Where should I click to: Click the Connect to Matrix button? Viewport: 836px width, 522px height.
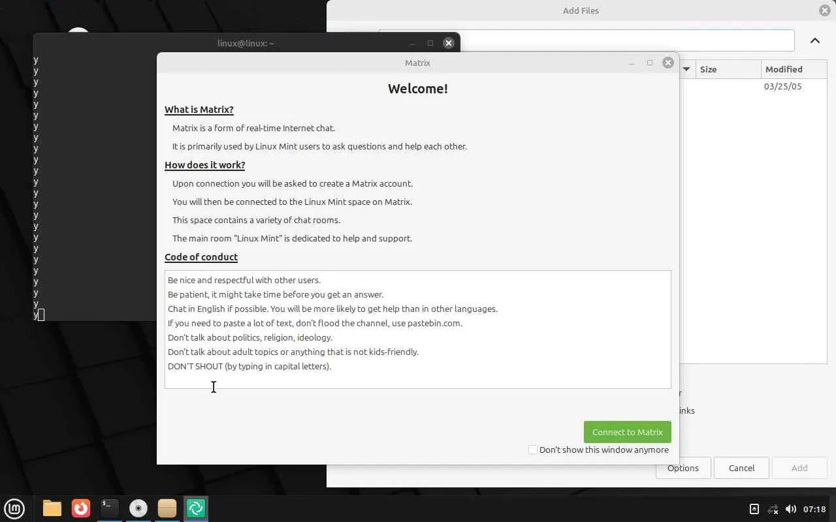[x=628, y=432]
